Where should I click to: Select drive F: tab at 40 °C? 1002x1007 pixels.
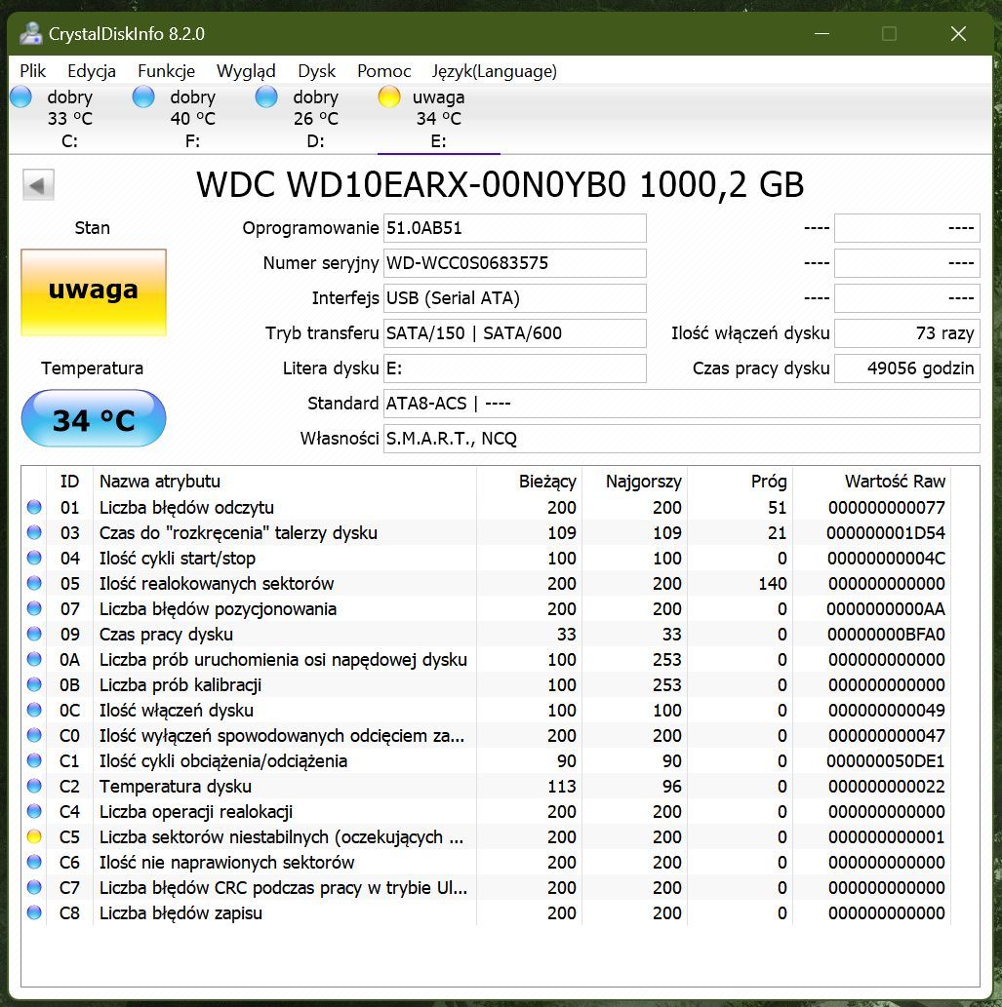pyautogui.click(x=193, y=119)
